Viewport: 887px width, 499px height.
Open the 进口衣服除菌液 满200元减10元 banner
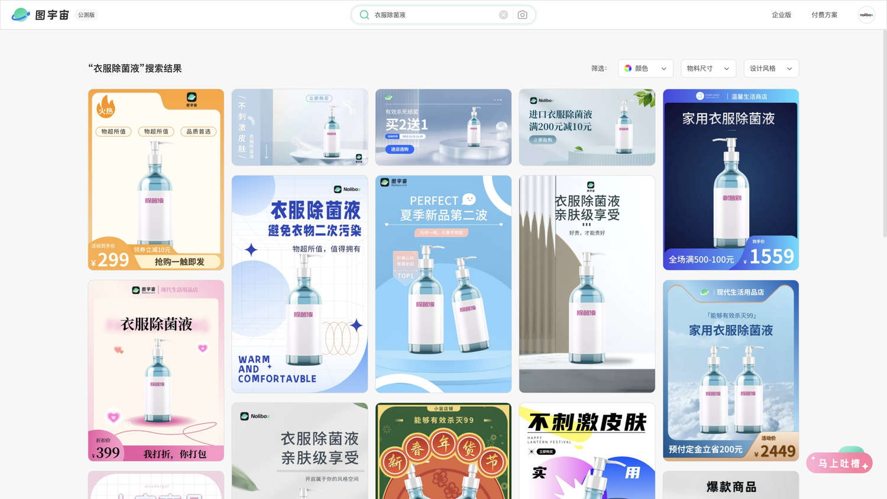tap(587, 127)
